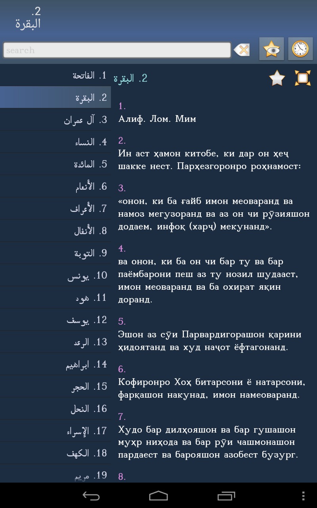Tap verse 6 starting "Кофиронро Хоҳ"
Screen dimensions: 317x508
[x=212, y=389]
